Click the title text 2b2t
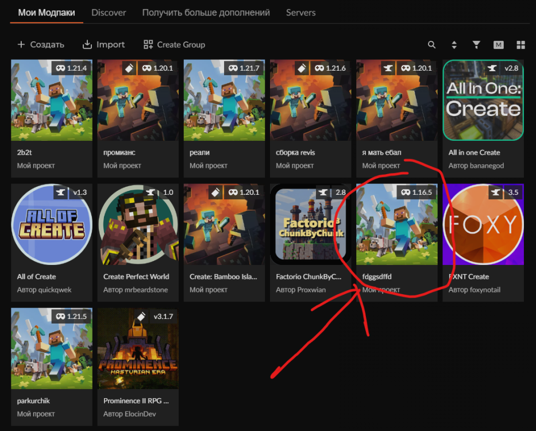 coord(24,152)
